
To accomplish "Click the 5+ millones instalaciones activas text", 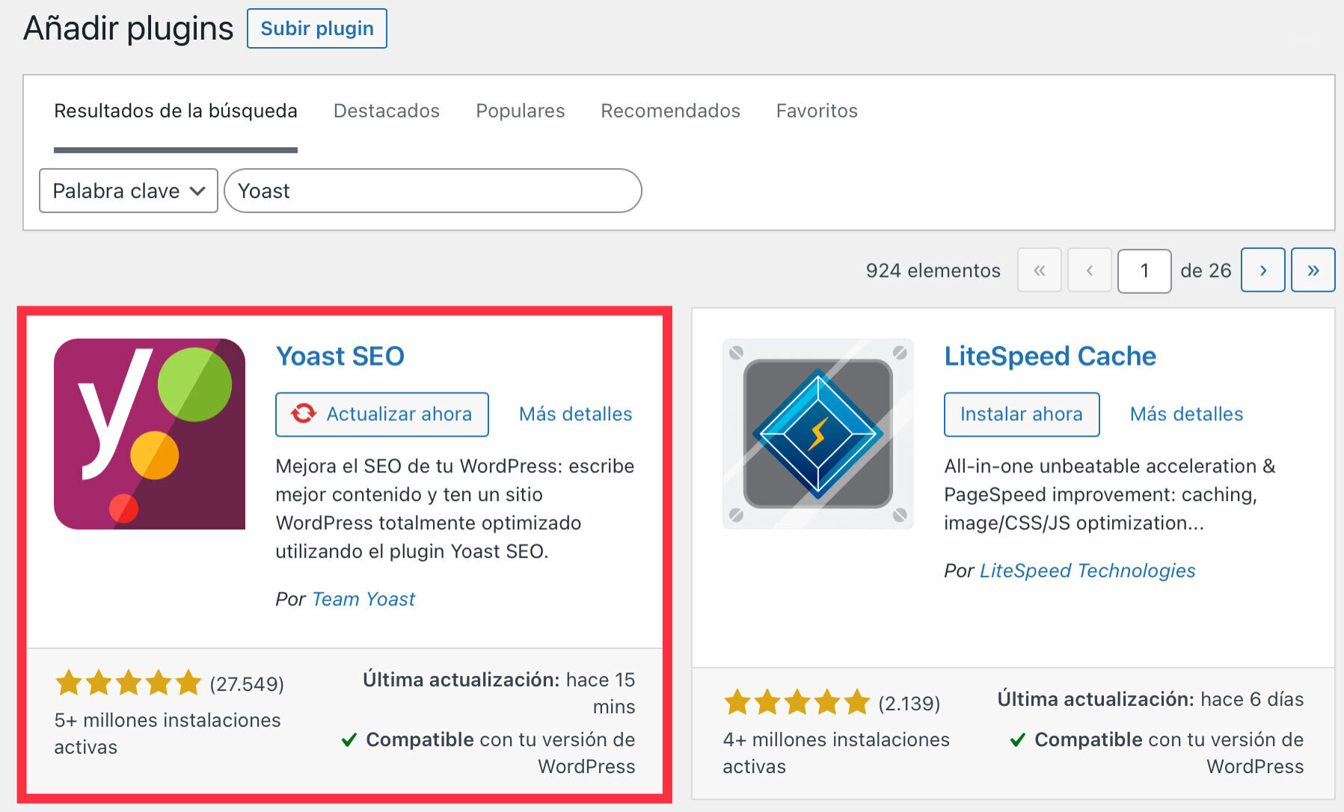I will 168,733.
